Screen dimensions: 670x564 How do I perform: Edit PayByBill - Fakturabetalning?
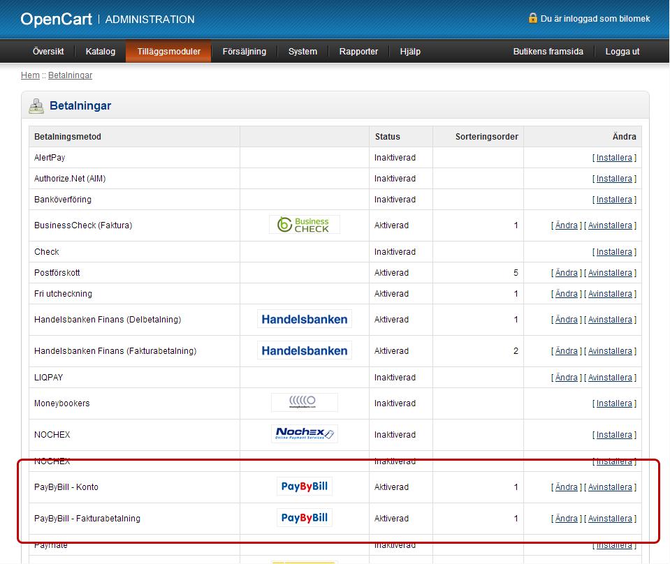[x=566, y=519]
